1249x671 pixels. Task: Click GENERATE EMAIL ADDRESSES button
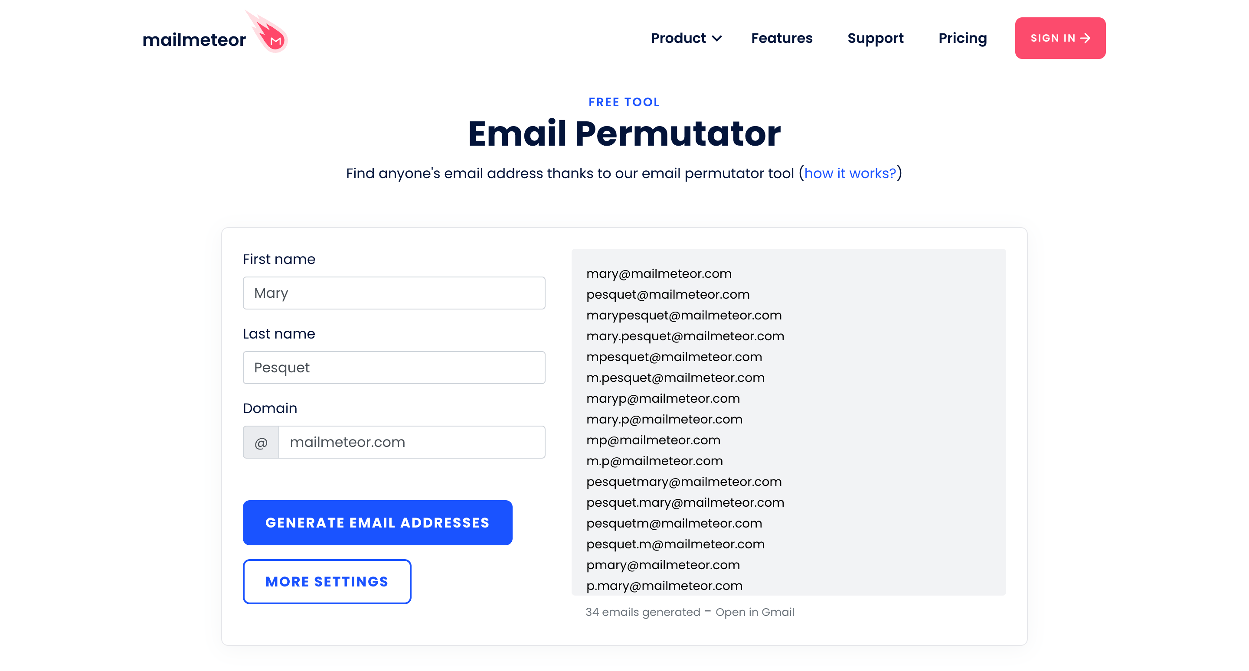click(378, 522)
